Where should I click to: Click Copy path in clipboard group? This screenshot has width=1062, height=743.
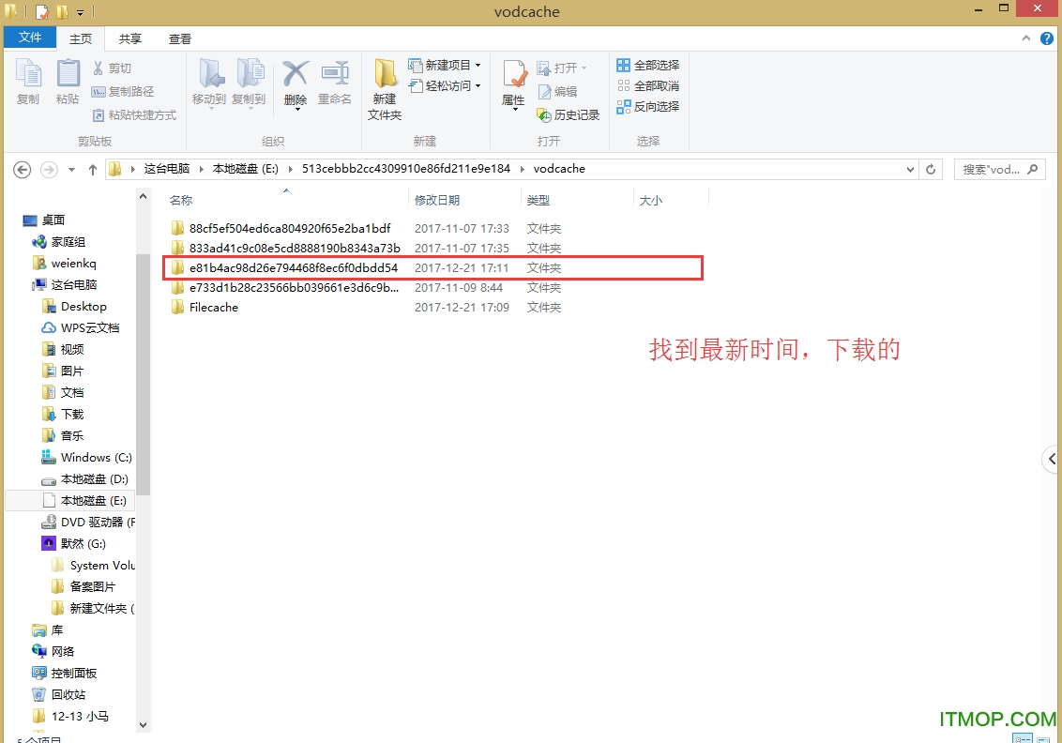(123, 91)
